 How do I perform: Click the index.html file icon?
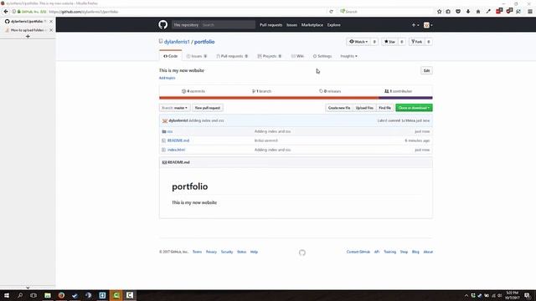click(x=164, y=150)
